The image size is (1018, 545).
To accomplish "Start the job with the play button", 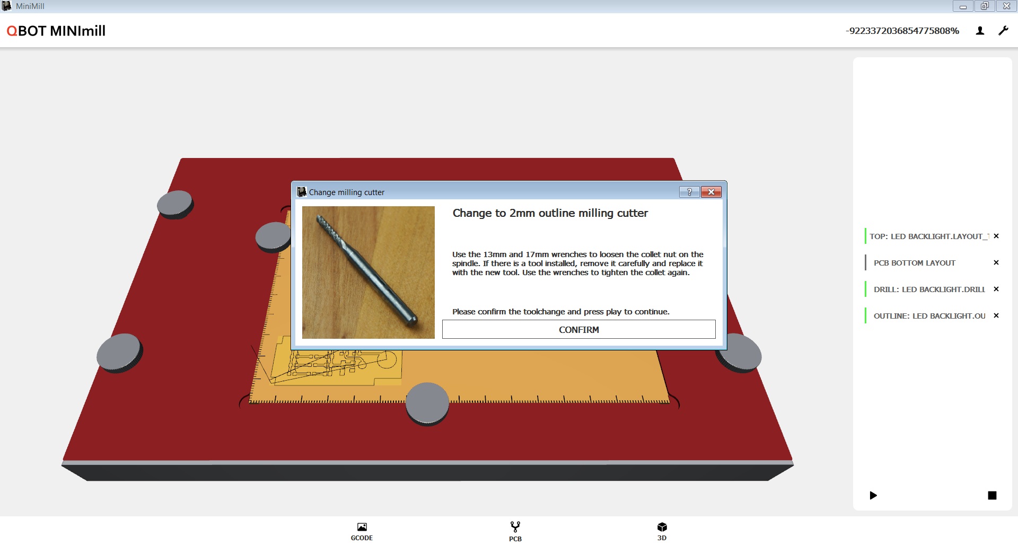I will pos(873,495).
